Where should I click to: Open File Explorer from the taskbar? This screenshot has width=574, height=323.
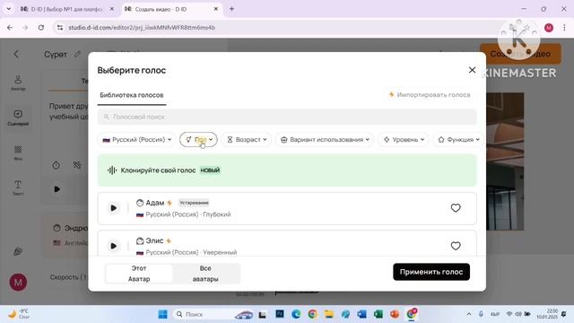[329, 314]
